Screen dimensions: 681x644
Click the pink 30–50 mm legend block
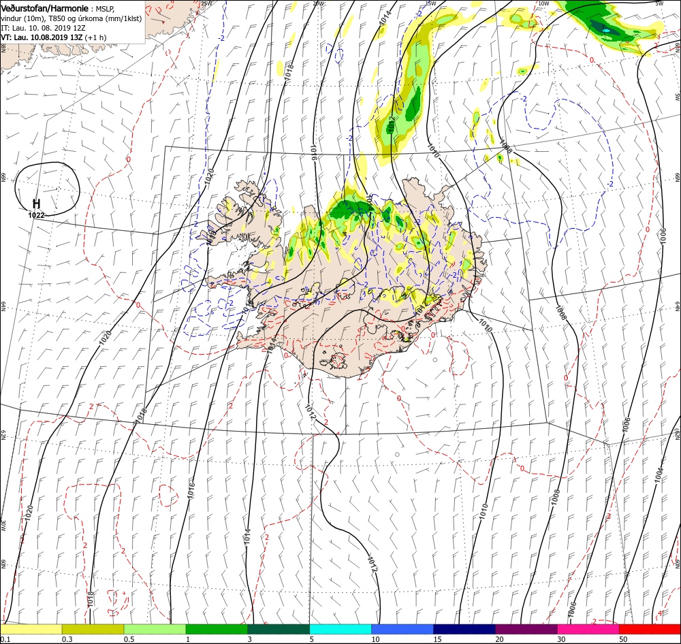pos(588,629)
